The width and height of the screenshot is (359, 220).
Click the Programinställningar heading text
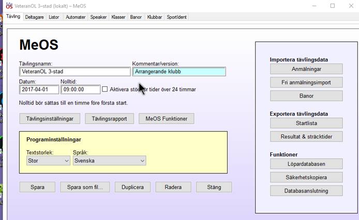54,140
